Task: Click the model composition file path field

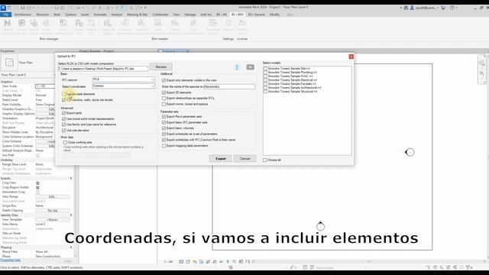Action: pos(103,69)
